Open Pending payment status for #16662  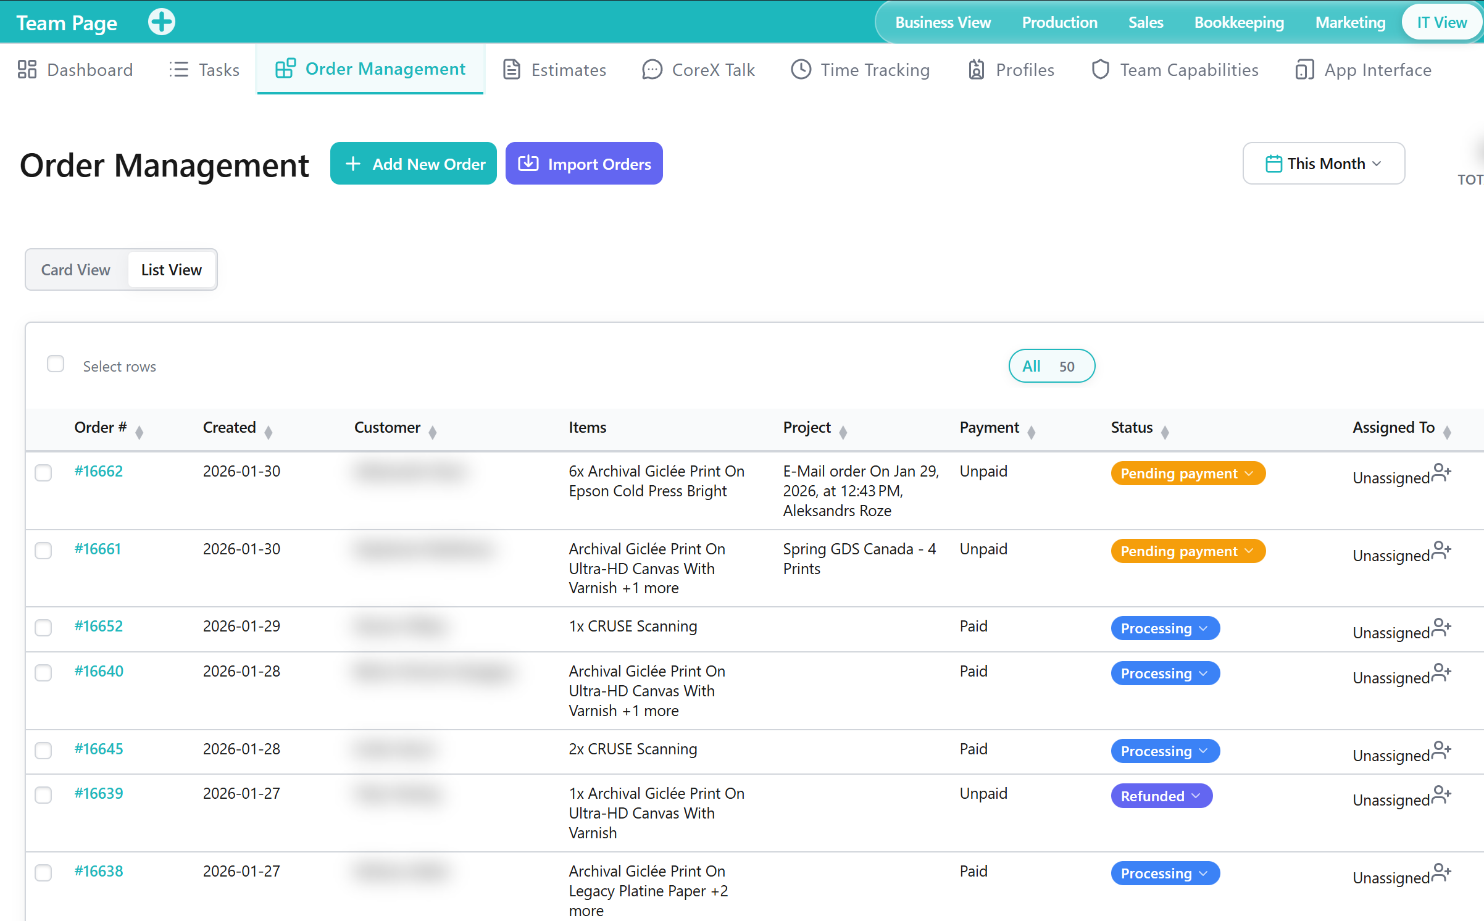click(1188, 473)
